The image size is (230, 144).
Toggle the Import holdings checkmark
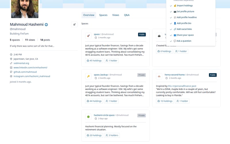click(x=171, y=6)
